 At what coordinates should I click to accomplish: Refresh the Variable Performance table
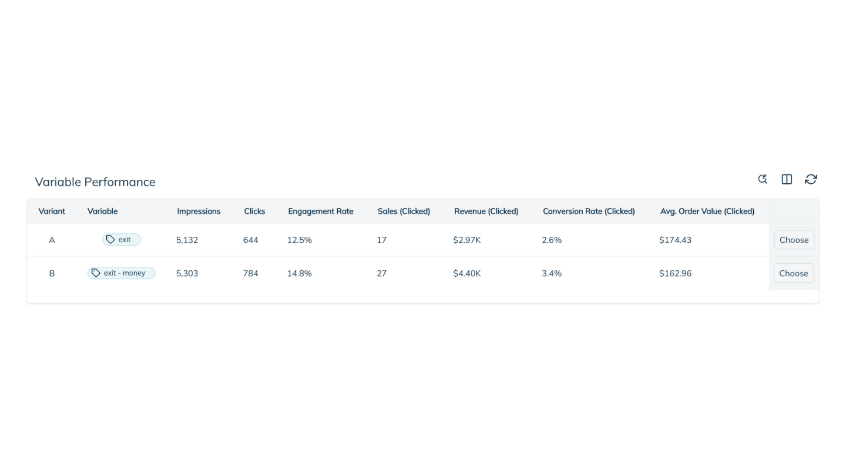[x=811, y=179]
